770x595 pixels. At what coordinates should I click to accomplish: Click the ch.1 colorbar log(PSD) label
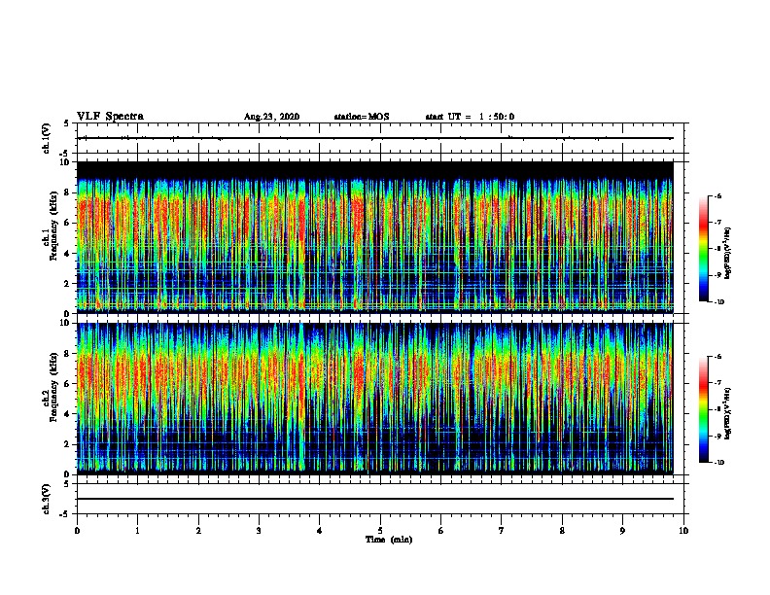(x=728, y=253)
